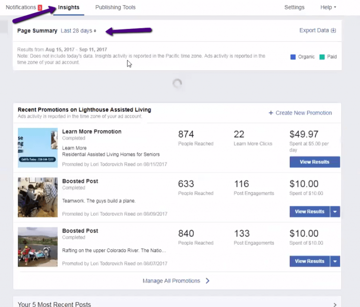
Task: View Results for Learn More Promotion
Action: click(315, 162)
